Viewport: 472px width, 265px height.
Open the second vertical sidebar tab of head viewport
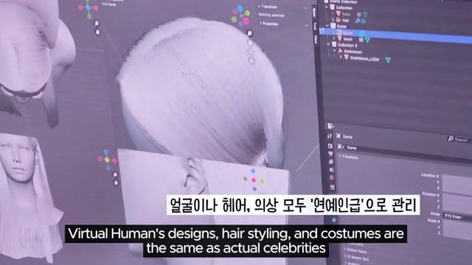tap(315, 26)
